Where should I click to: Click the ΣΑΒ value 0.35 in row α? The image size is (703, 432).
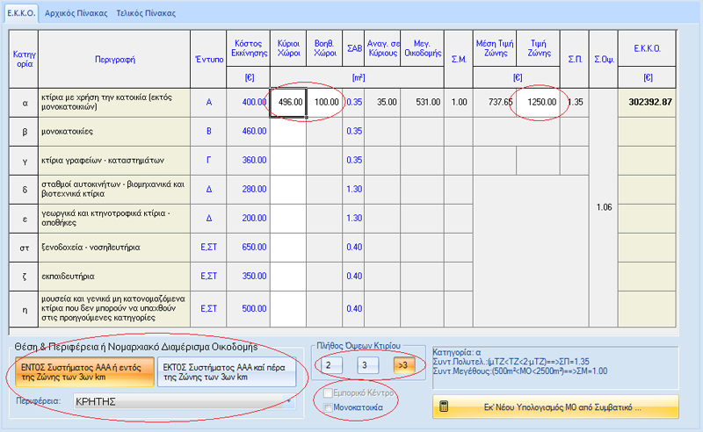[354, 102]
